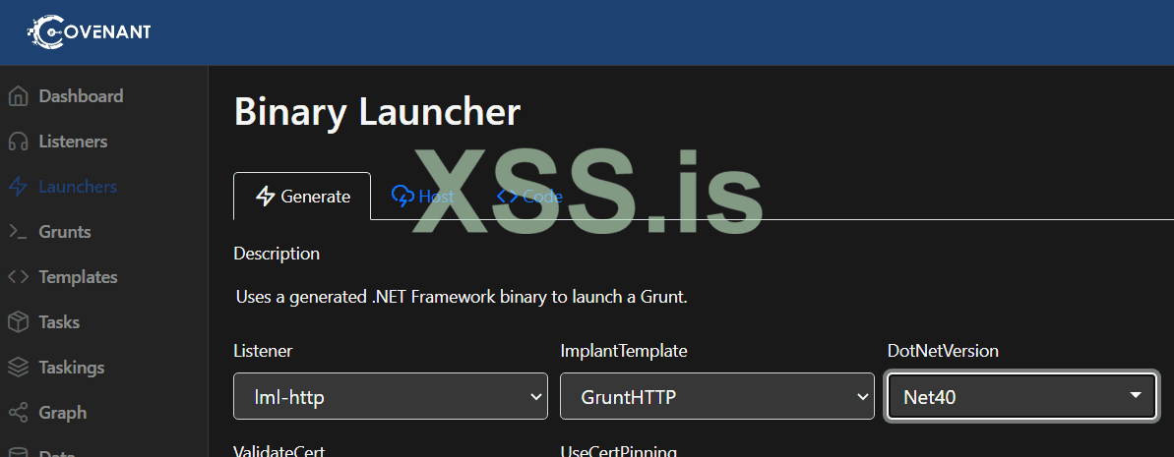The height and width of the screenshot is (457, 1174).
Task: Click the Launchers lightning bolt icon
Action: [x=18, y=187]
